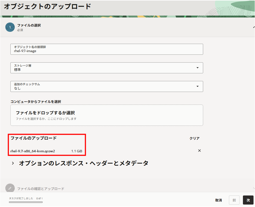Click the タスクが完了しました 0 of 1 status text
Image resolution: width=255 pixels, height=207 pixels.
(26, 198)
